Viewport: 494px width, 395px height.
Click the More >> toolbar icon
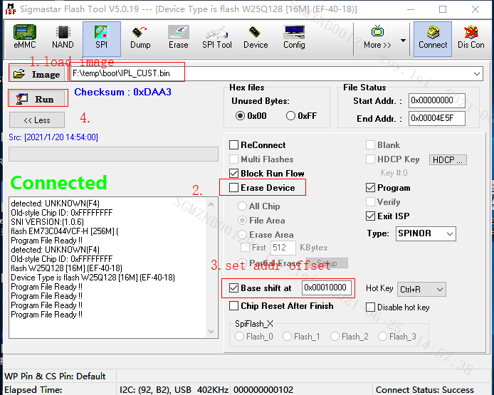click(377, 37)
